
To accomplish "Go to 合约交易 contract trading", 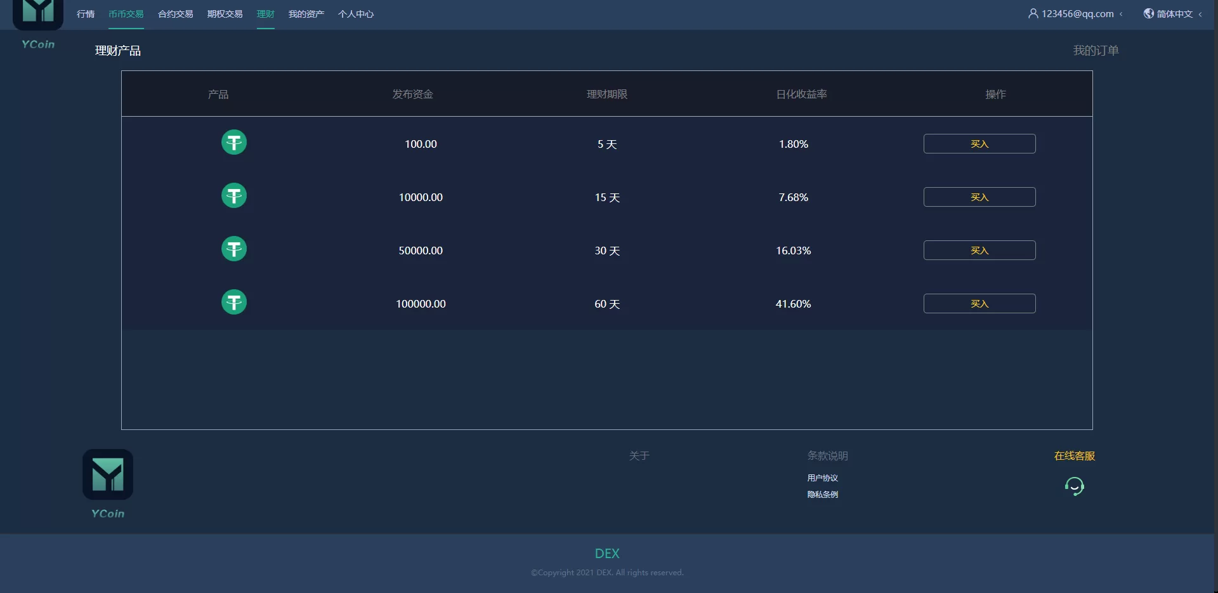I will click(175, 14).
